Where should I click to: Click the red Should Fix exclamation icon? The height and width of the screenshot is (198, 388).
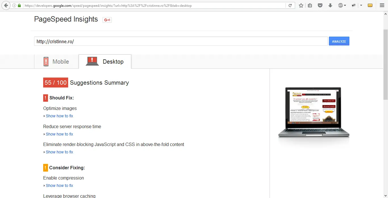[x=45, y=98]
